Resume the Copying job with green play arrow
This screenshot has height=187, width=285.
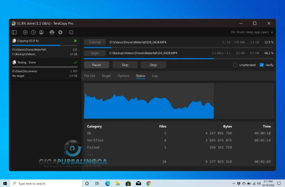pos(75,41)
